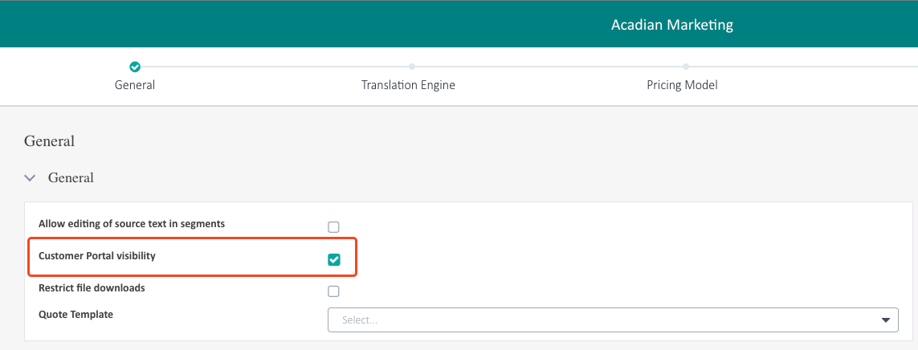
Task: Click the General section title beside chevron
Action: click(x=71, y=178)
